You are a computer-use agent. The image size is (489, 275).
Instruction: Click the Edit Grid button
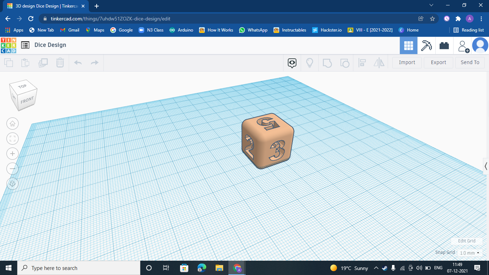pyautogui.click(x=467, y=241)
